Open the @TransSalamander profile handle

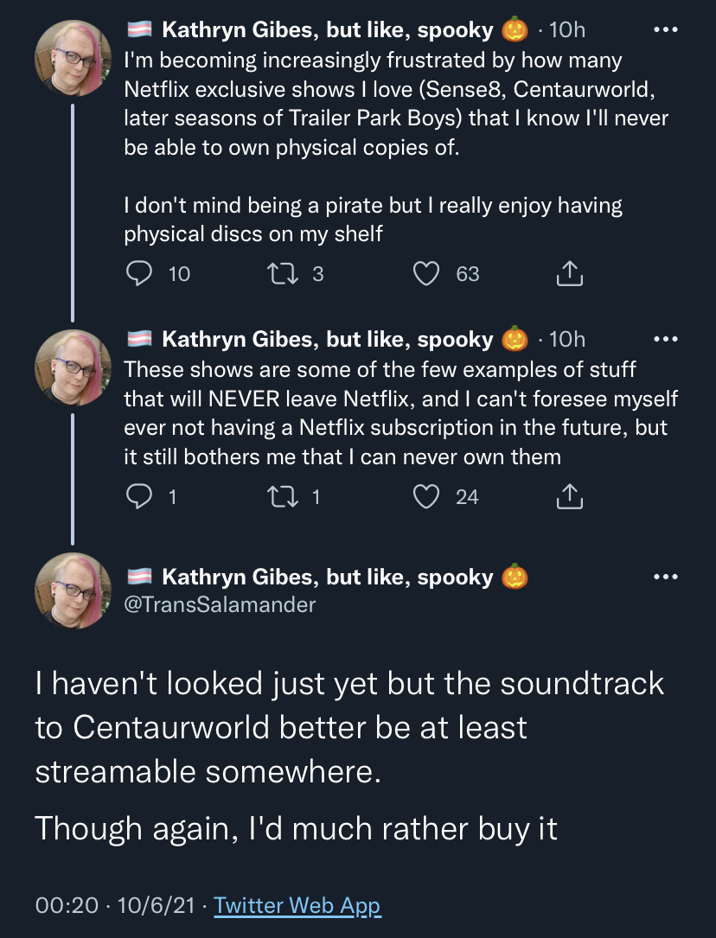[x=220, y=605]
